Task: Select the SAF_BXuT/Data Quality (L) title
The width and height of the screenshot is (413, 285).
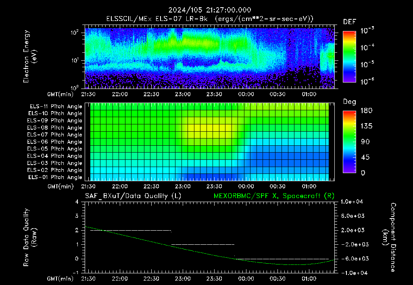Action: tap(133, 196)
